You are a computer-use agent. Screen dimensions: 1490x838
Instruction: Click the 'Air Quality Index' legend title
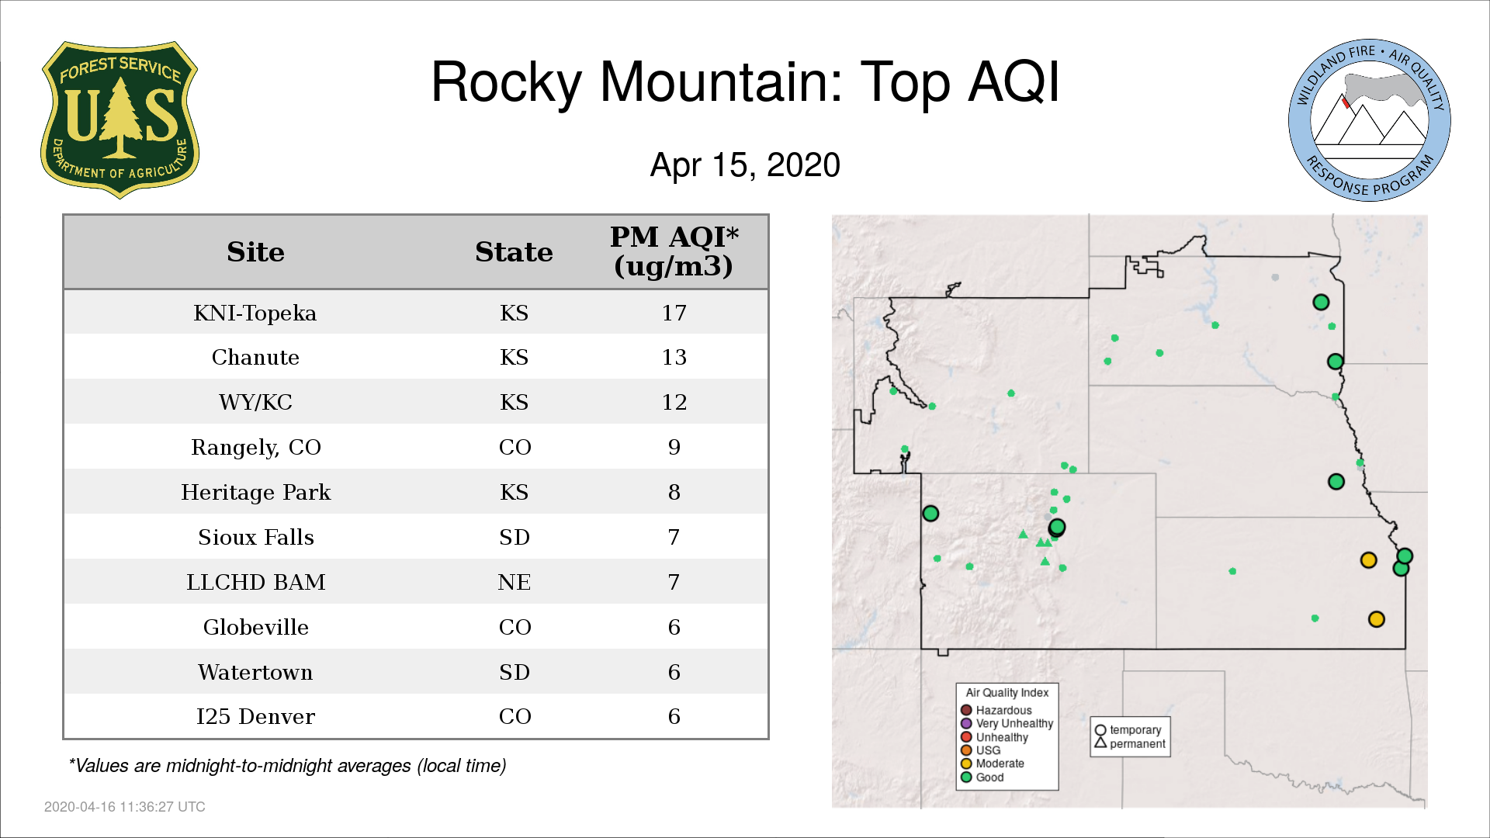[1007, 692]
